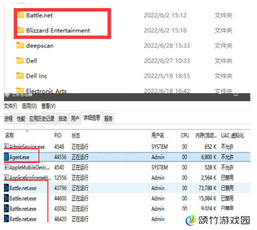Click 不允许 in AdminService.exe row
Image resolution: width=257 pixels, height=230 pixels.
pos(227,147)
